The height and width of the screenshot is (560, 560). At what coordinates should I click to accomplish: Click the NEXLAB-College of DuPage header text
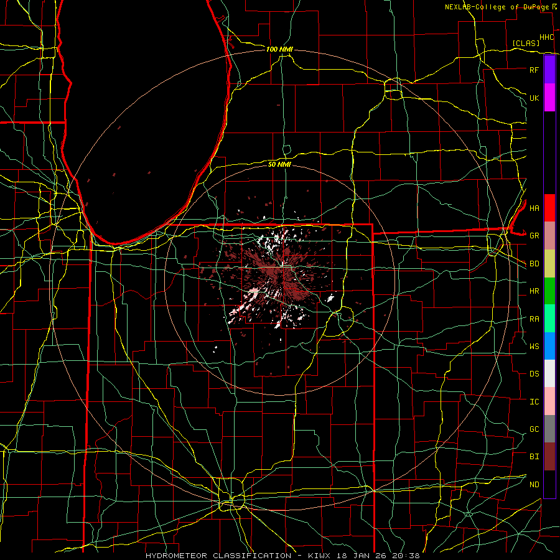pyautogui.click(x=497, y=7)
